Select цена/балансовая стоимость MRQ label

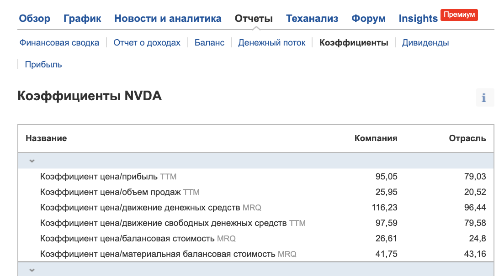coord(138,239)
